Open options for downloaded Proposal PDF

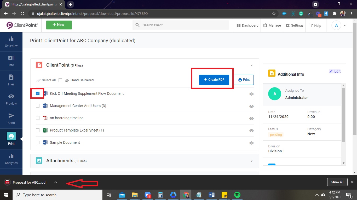tap(56, 182)
